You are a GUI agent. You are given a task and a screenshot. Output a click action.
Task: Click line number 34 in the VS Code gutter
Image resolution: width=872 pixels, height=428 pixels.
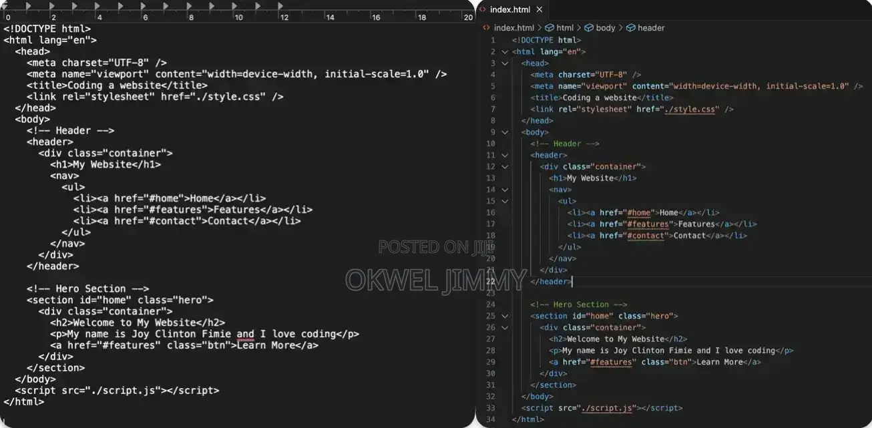(491, 419)
